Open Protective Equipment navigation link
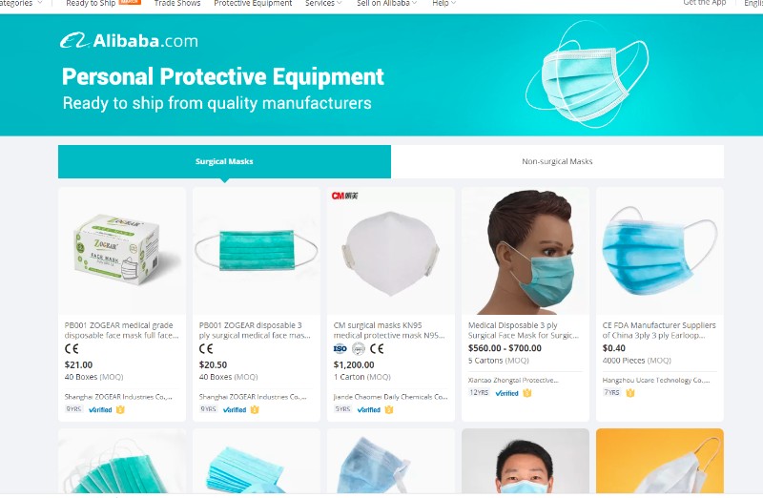Viewport: 763px width, 498px height. coord(253,4)
